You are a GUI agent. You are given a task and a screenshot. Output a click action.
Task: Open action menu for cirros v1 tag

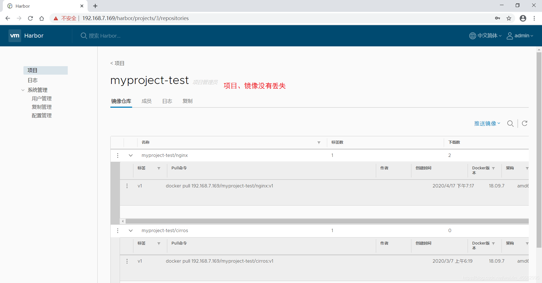(127, 261)
